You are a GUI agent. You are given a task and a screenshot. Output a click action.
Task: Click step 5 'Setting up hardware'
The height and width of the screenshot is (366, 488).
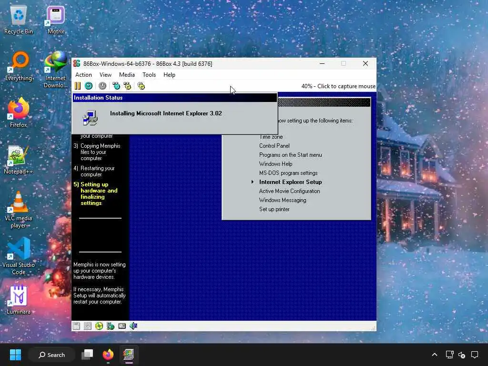pyautogui.click(x=96, y=193)
